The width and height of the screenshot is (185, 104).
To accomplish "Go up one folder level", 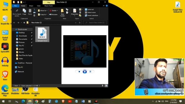I will point(24,23).
